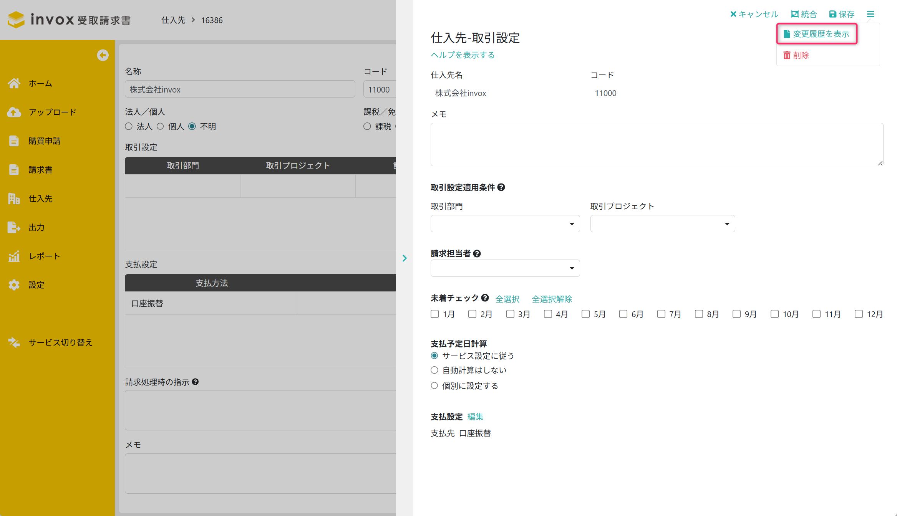Click the sidebar collapse arrow icon
Viewport: 897px width, 516px height.
(103, 55)
